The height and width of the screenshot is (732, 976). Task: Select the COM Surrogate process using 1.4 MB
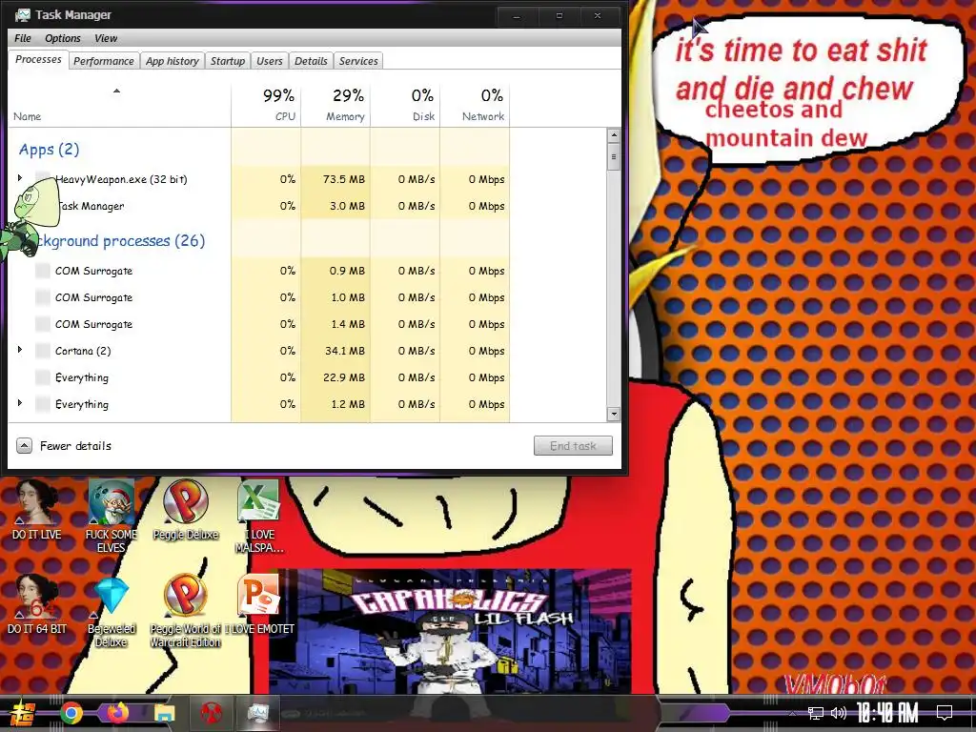(259, 324)
